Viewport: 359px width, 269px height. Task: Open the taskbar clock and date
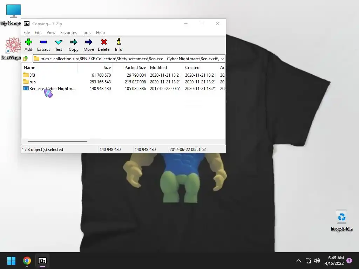click(x=334, y=261)
